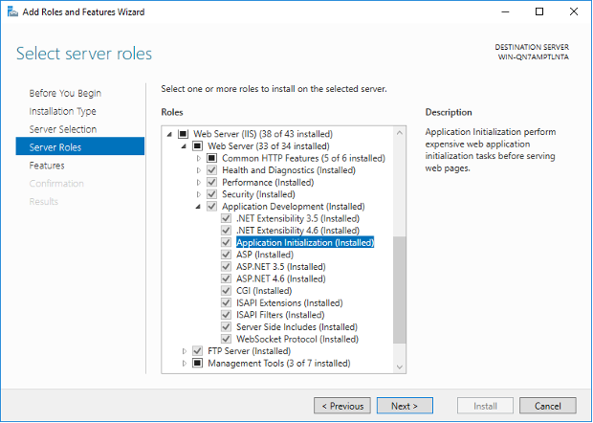
Task: Toggle the WebSocket Protocol checkbox
Action: click(227, 339)
